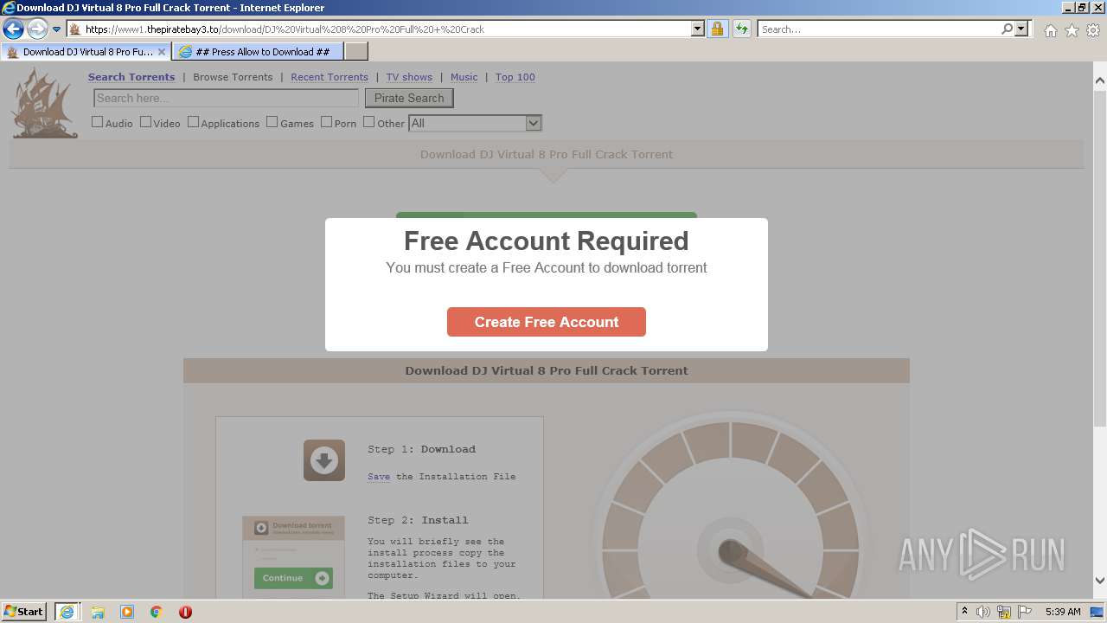Open Browse Torrents link
Viewport: 1107px width, 623px height.
coord(233,77)
